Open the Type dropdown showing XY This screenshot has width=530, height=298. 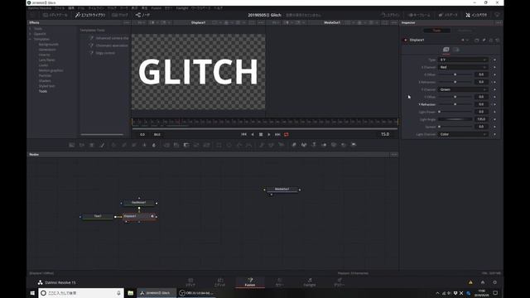[x=463, y=60]
